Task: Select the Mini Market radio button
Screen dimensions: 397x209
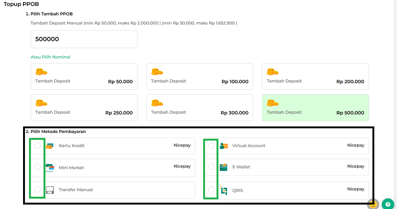Action: [x=38, y=167]
